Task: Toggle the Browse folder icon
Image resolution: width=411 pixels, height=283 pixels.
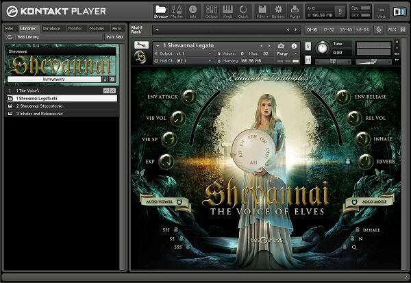Action: pos(161,12)
